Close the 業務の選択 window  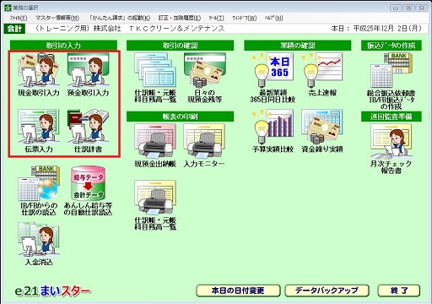pos(422,8)
